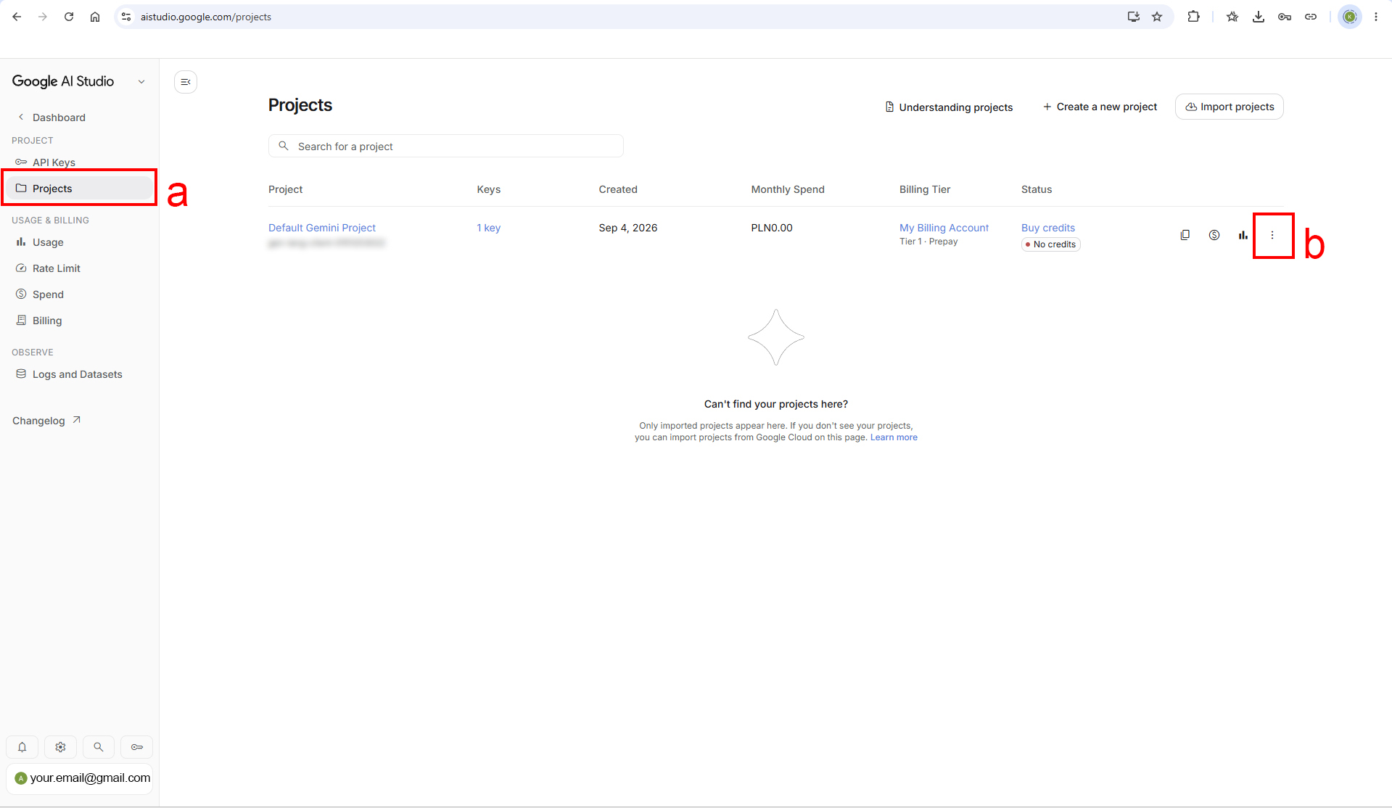Viewport: 1392px width, 808px height.
Task: Open notifications bell in sidebar
Action: coord(22,747)
